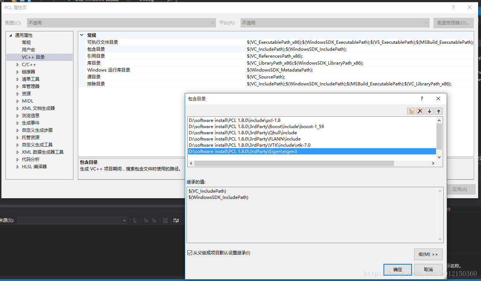Click the new folder line icon
This screenshot has height=281, width=481.
pos(411,111)
